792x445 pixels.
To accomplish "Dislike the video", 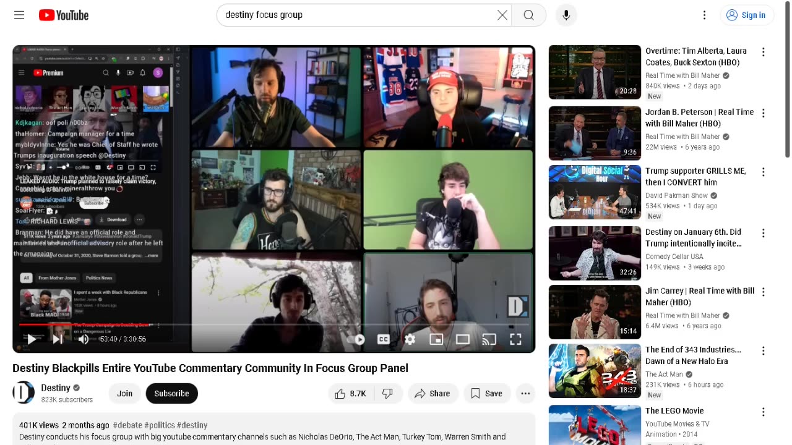I will point(388,394).
